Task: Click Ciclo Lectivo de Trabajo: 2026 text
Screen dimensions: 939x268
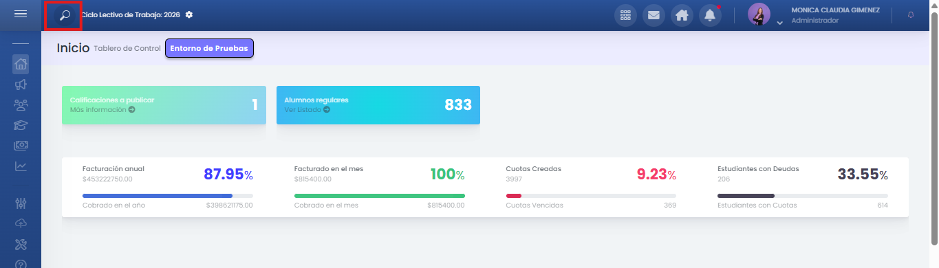Action: tap(131, 14)
